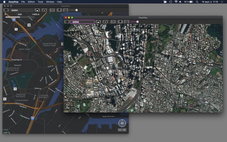Open the Tools menu

(x=41, y=2)
